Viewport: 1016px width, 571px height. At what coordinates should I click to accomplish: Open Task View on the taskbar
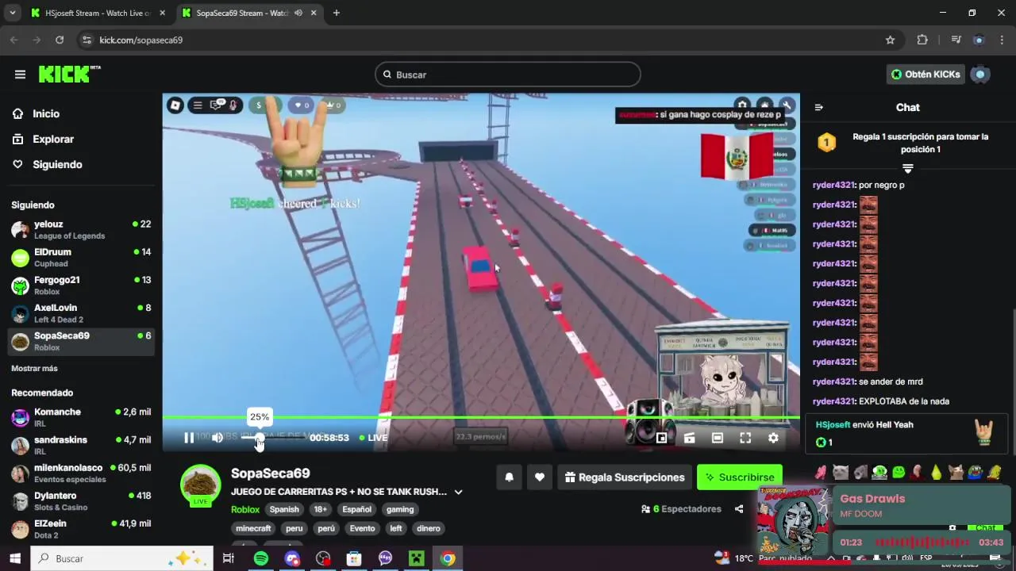point(229,558)
